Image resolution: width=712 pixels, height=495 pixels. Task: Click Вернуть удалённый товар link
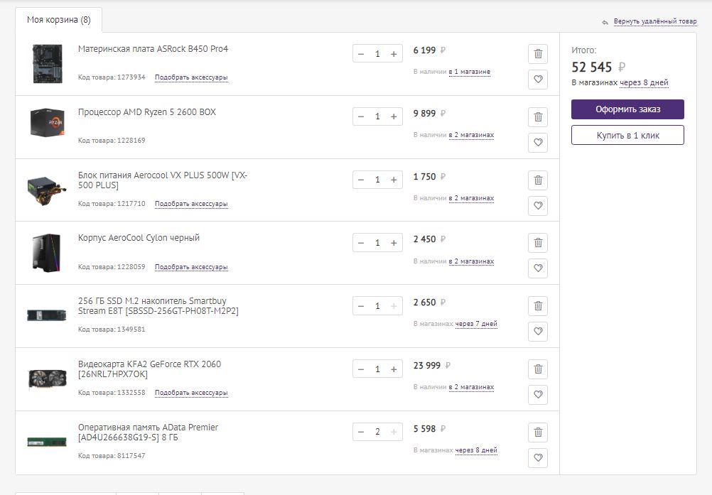tap(655, 21)
